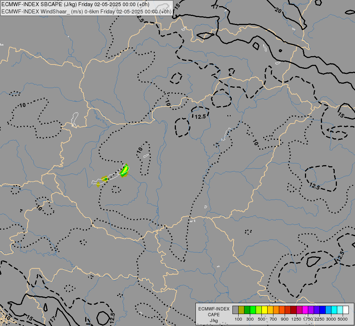Click the gray swatch in the CAPE legend

point(235,310)
